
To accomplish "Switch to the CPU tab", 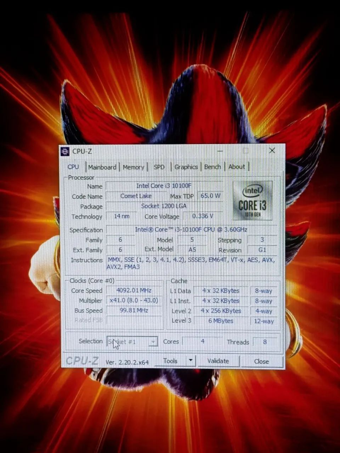I will (73, 167).
